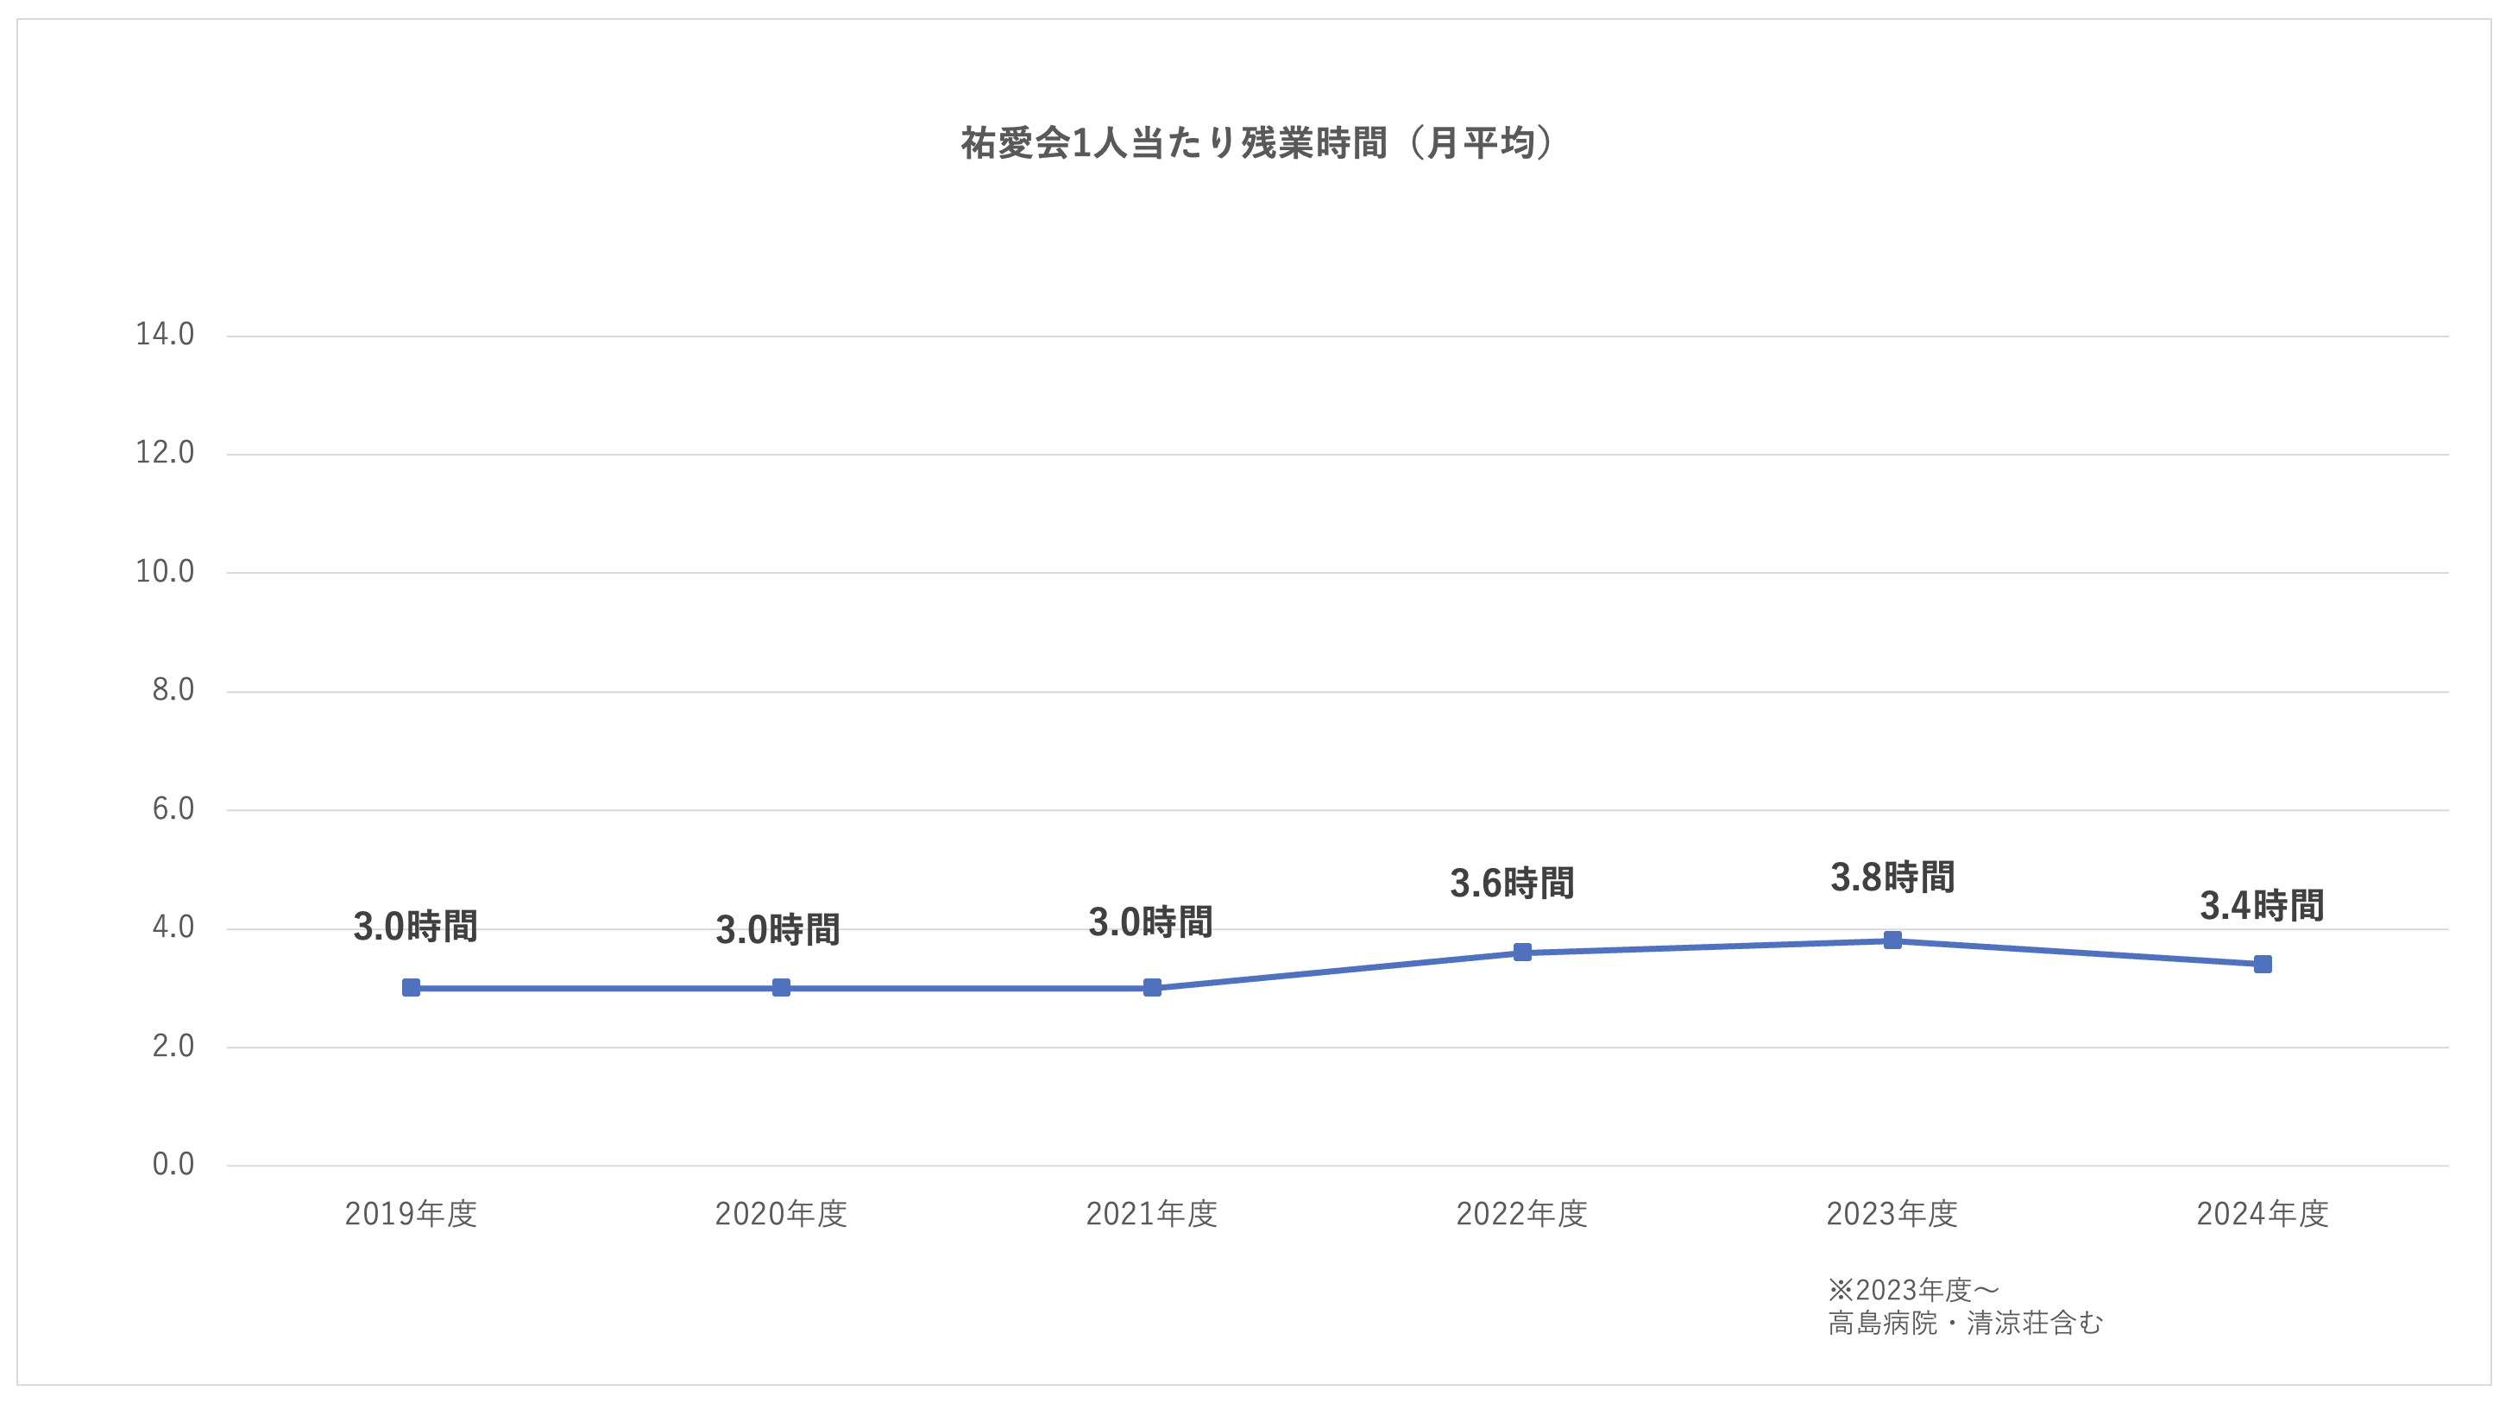Select the 2019年度 axis label
This screenshot has height=1415, width=2512.
[x=411, y=1213]
